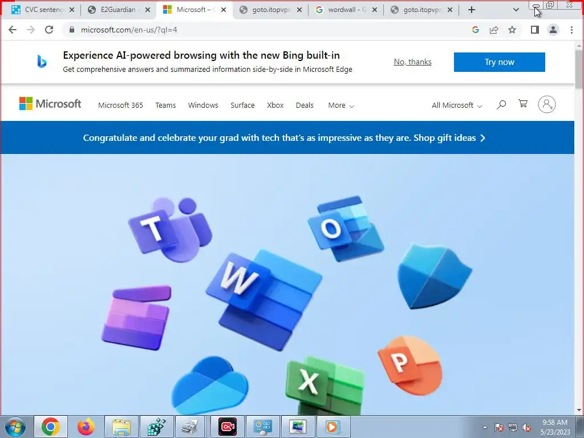Open the Deals nav link

[x=305, y=106]
